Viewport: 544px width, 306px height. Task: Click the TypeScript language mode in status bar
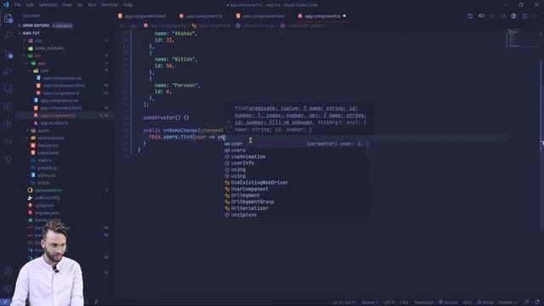pos(423,303)
